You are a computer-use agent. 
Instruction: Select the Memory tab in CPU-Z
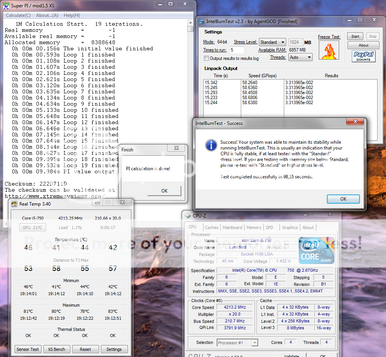(x=254, y=227)
